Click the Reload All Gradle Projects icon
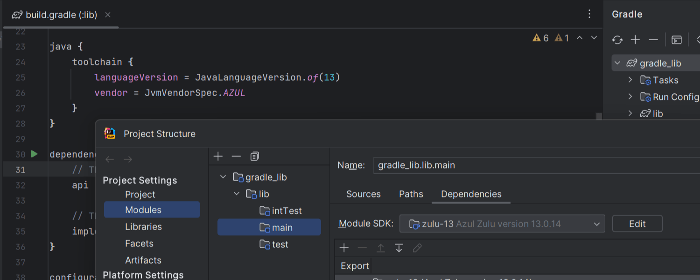Viewport: 700px width, 280px height. [x=617, y=40]
